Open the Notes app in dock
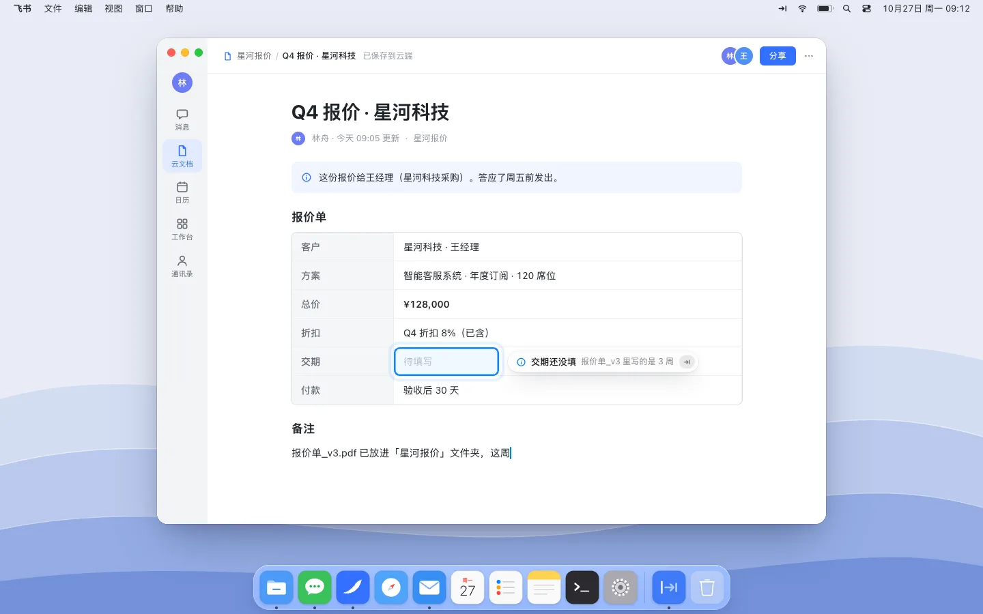Screen dimensions: 983x614 click(544, 587)
